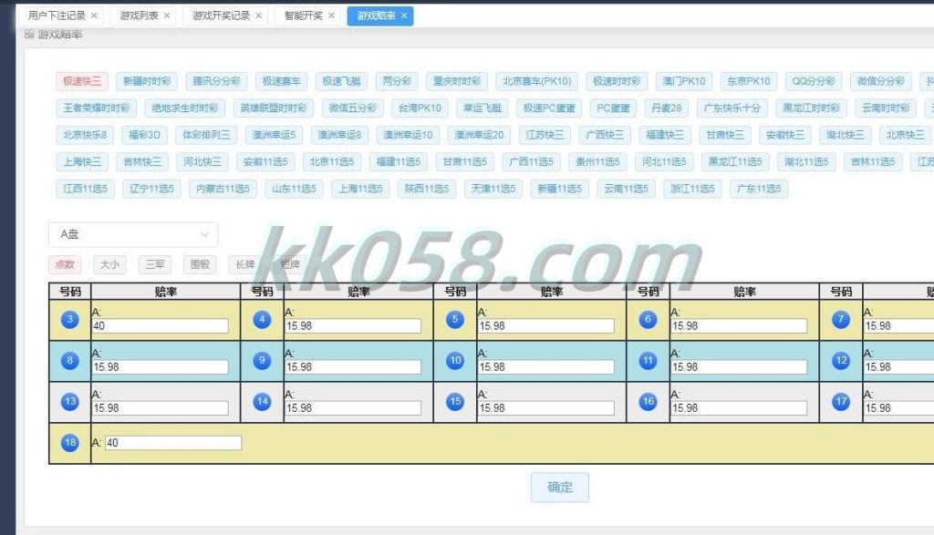Select the 两分彩 game tag
Viewport: 934px width, 535px height.
tap(397, 81)
